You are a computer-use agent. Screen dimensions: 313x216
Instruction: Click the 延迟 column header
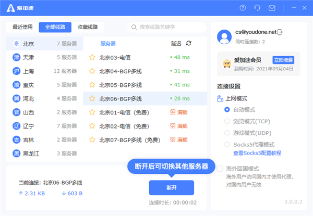[x=176, y=43]
